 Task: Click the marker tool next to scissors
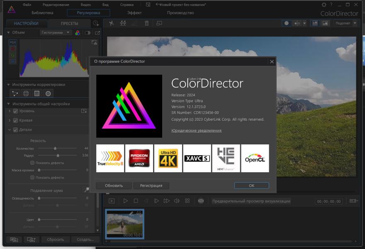click(x=123, y=23)
